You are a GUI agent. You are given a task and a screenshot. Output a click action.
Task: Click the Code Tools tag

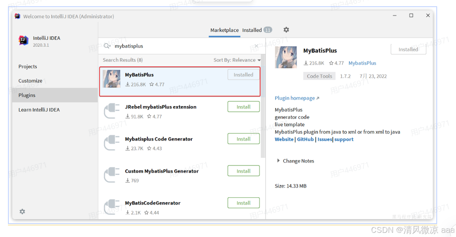(x=319, y=76)
